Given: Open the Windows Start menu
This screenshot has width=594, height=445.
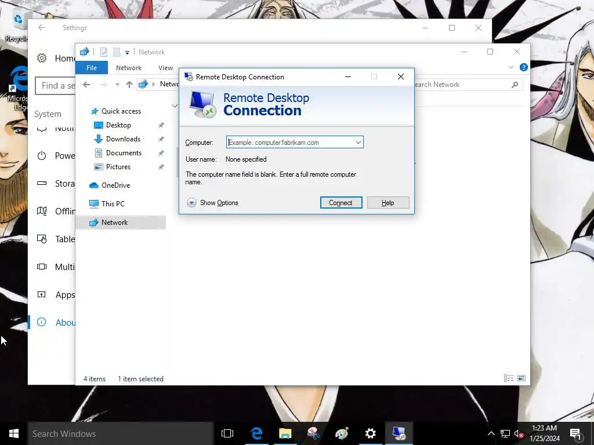Looking at the screenshot, I should pos(14,433).
